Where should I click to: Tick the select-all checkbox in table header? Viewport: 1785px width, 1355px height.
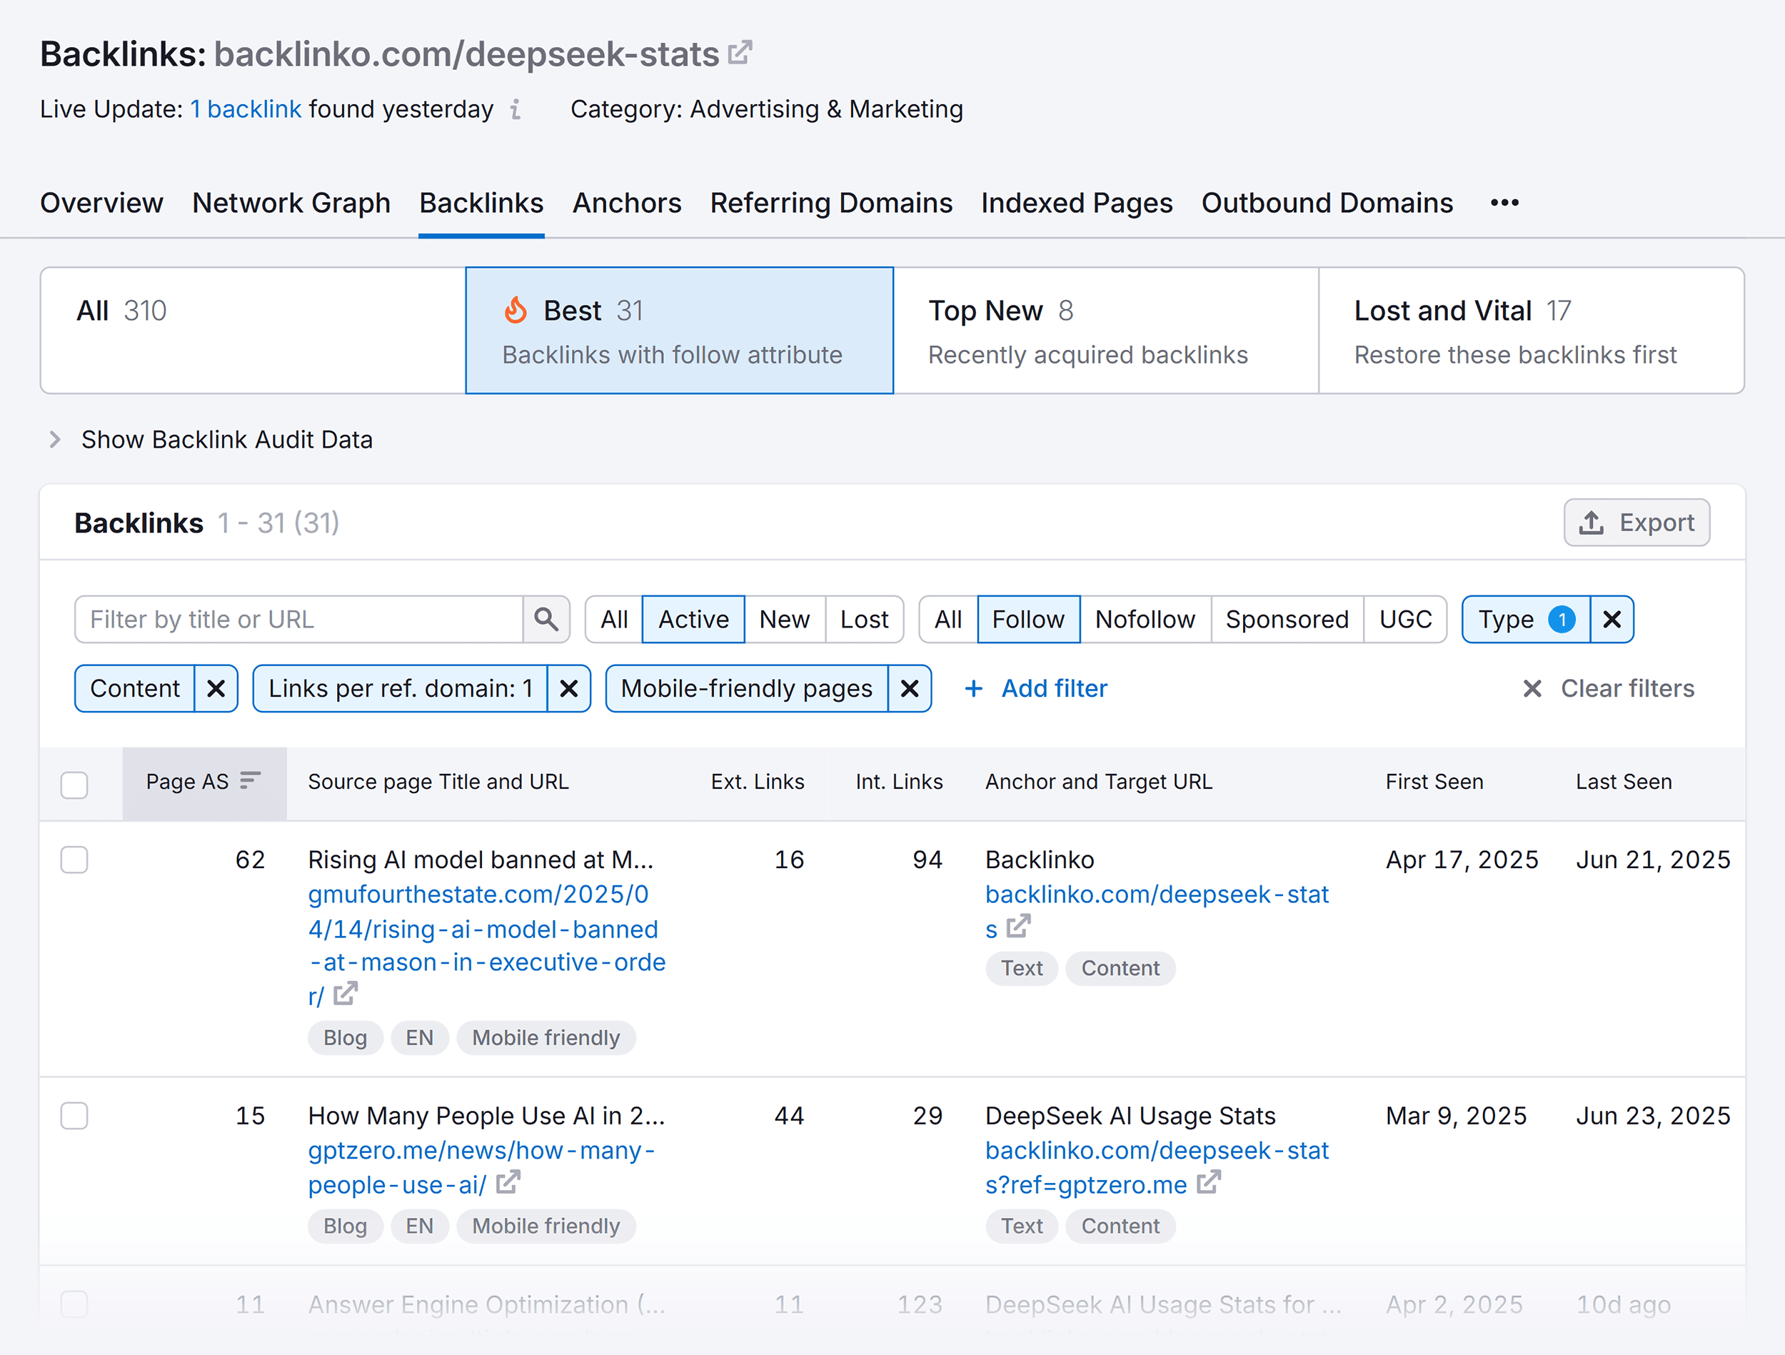tap(74, 784)
